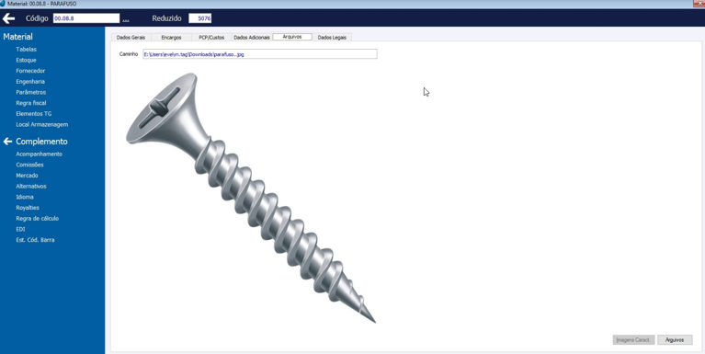Switch to the Dados Gerais tab
705x354 pixels.
[x=131, y=38]
